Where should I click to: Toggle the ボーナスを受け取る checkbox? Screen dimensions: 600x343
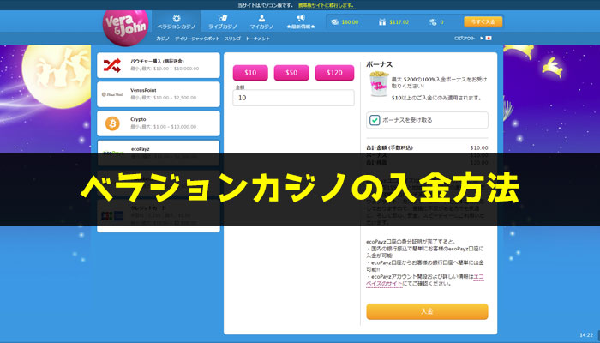click(x=375, y=120)
